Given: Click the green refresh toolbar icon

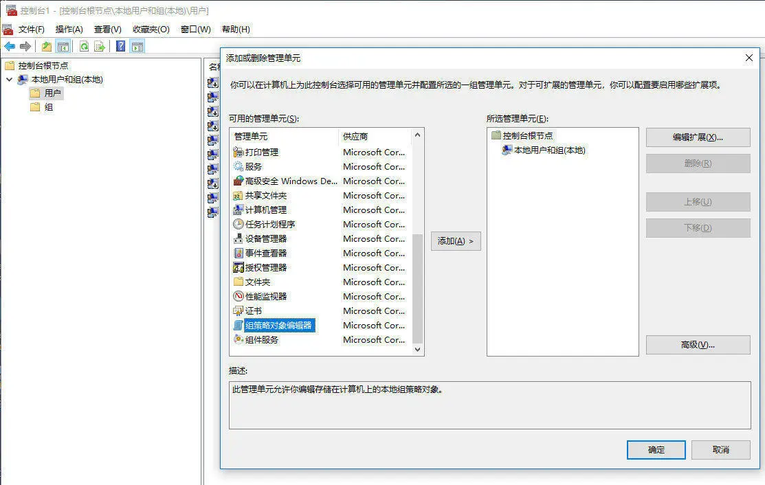Looking at the screenshot, I should (x=84, y=46).
